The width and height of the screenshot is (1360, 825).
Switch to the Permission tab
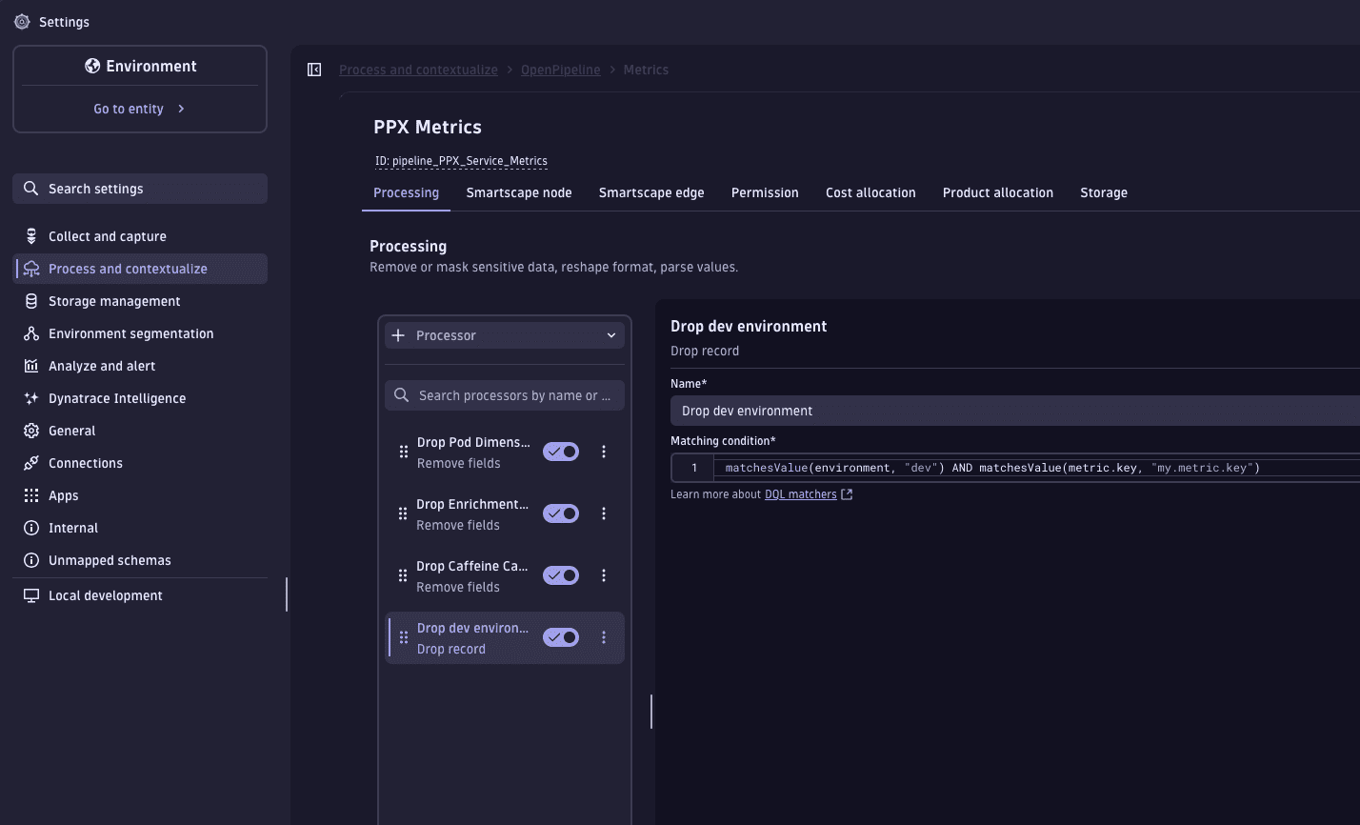click(x=765, y=191)
